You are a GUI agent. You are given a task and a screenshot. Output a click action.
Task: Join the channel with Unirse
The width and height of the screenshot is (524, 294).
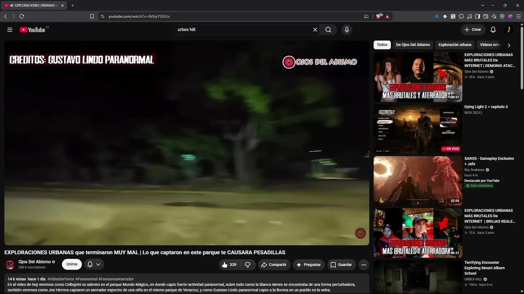pos(72,265)
